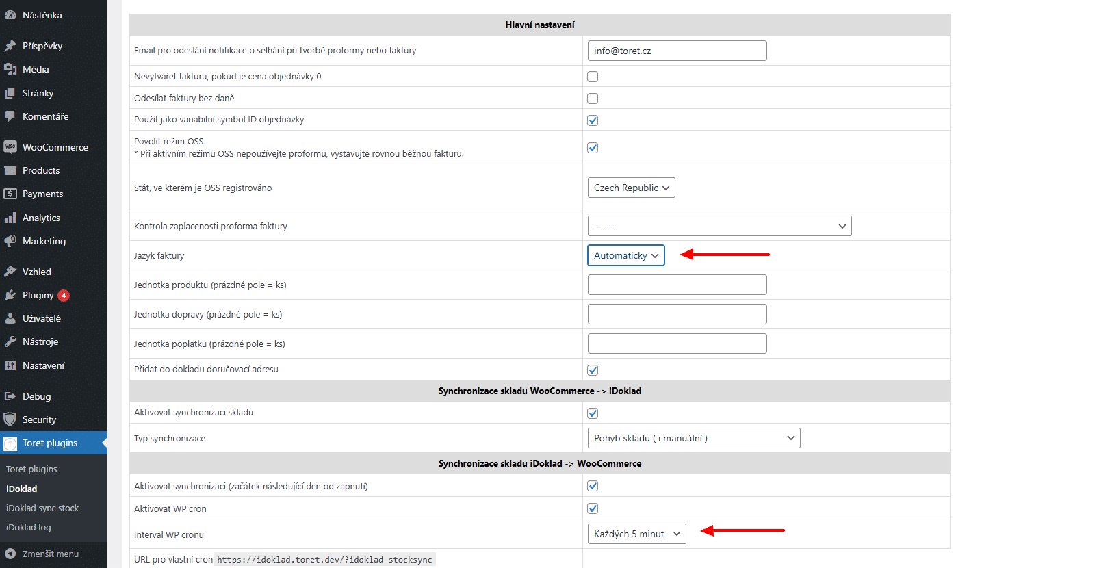Tick the 'Odesílat faktury bez daně' checkbox
1112x568 pixels.
[x=593, y=99]
